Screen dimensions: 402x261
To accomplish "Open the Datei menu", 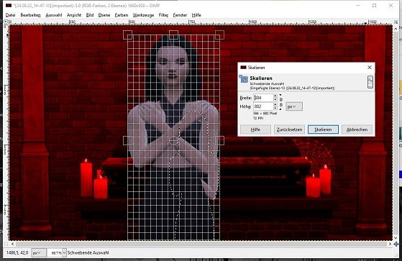I will (x=11, y=15).
